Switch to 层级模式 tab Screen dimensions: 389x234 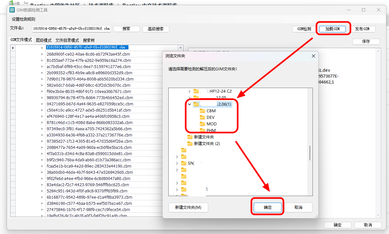(44, 40)
